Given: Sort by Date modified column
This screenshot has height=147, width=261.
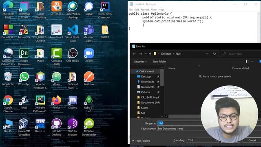Looking at the screenshot, I should 240,68.
